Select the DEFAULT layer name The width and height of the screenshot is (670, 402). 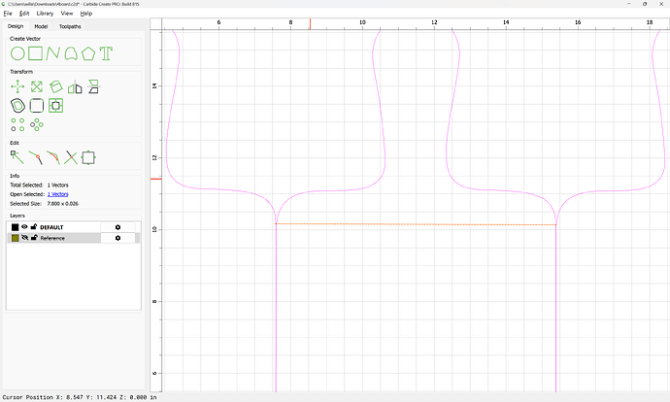pyautogui.click(x=51, y=227)
